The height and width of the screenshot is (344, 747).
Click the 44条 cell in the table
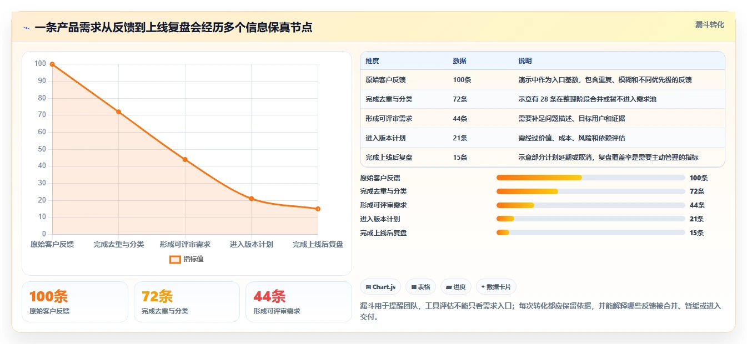[460, 119]
